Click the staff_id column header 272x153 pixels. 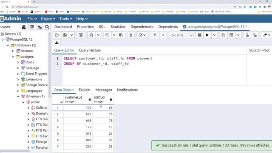103,99
